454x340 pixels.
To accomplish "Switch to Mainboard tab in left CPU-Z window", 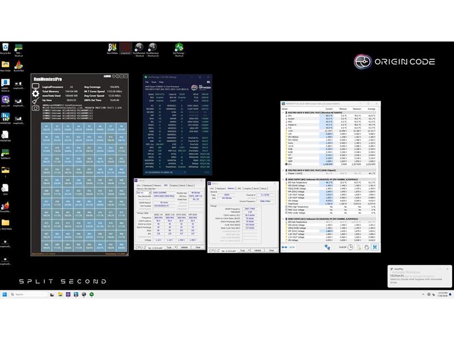I will point(148,185).
